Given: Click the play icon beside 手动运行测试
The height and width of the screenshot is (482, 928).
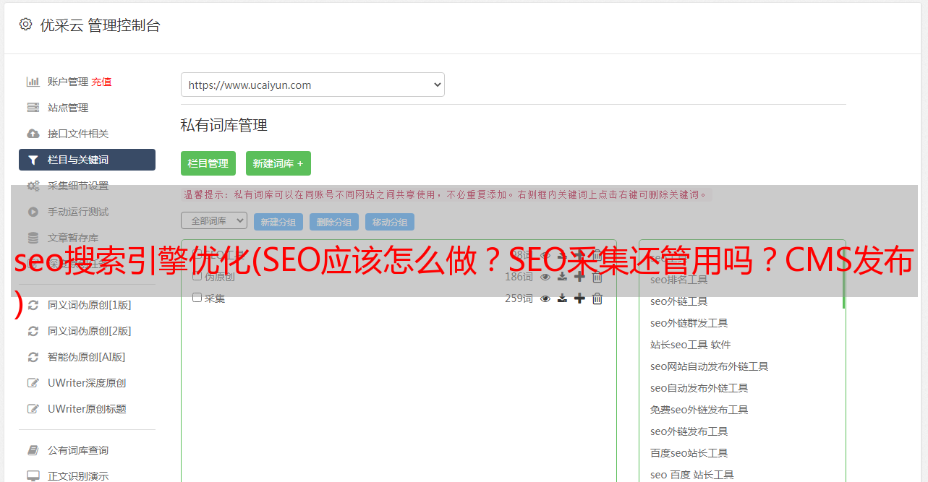Looking at the screenshot, I should point(33,212).
